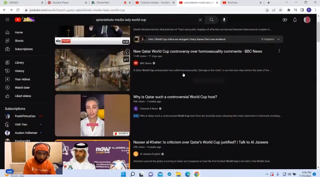Reload the page in Chrome

click(x=18, y=10)
